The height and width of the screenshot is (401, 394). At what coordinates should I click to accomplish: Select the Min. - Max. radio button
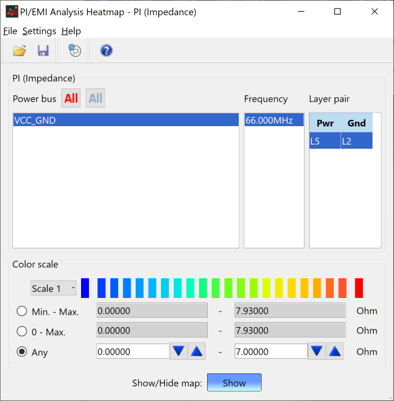[22, 311]
